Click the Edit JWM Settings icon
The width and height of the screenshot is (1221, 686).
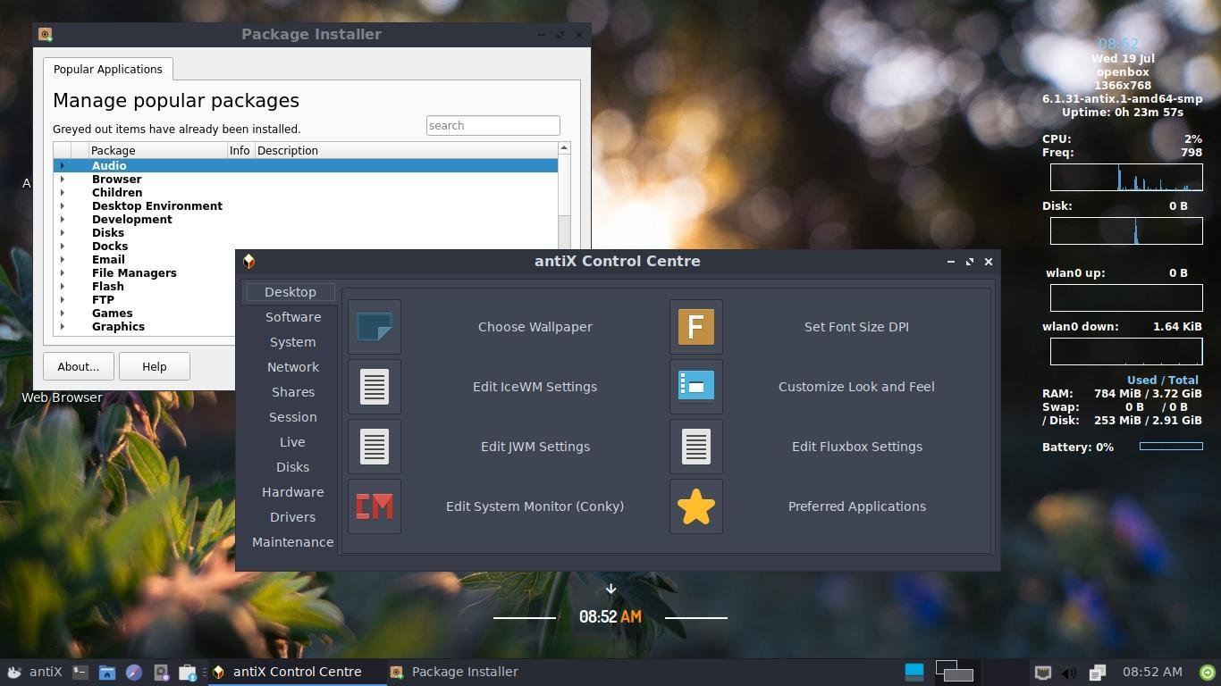tap(375, 447)
